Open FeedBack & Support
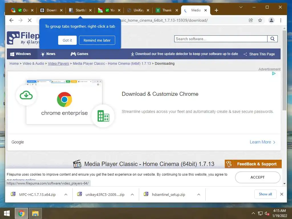Screen dimensions: 292x219 [x=253, y=164]
